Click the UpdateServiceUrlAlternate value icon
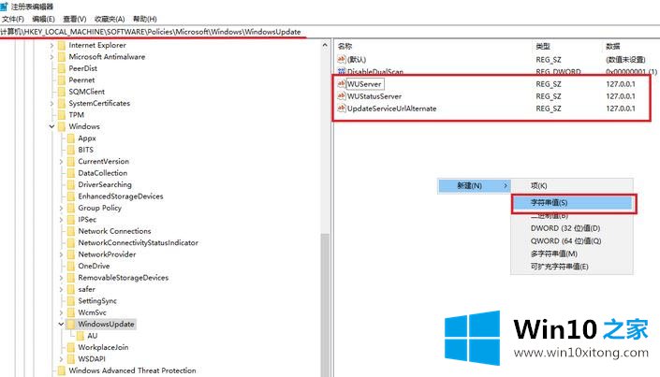Image resolution: width=660 pixels, height=377 pixels. pyautogui.click(x=341, y=109)
